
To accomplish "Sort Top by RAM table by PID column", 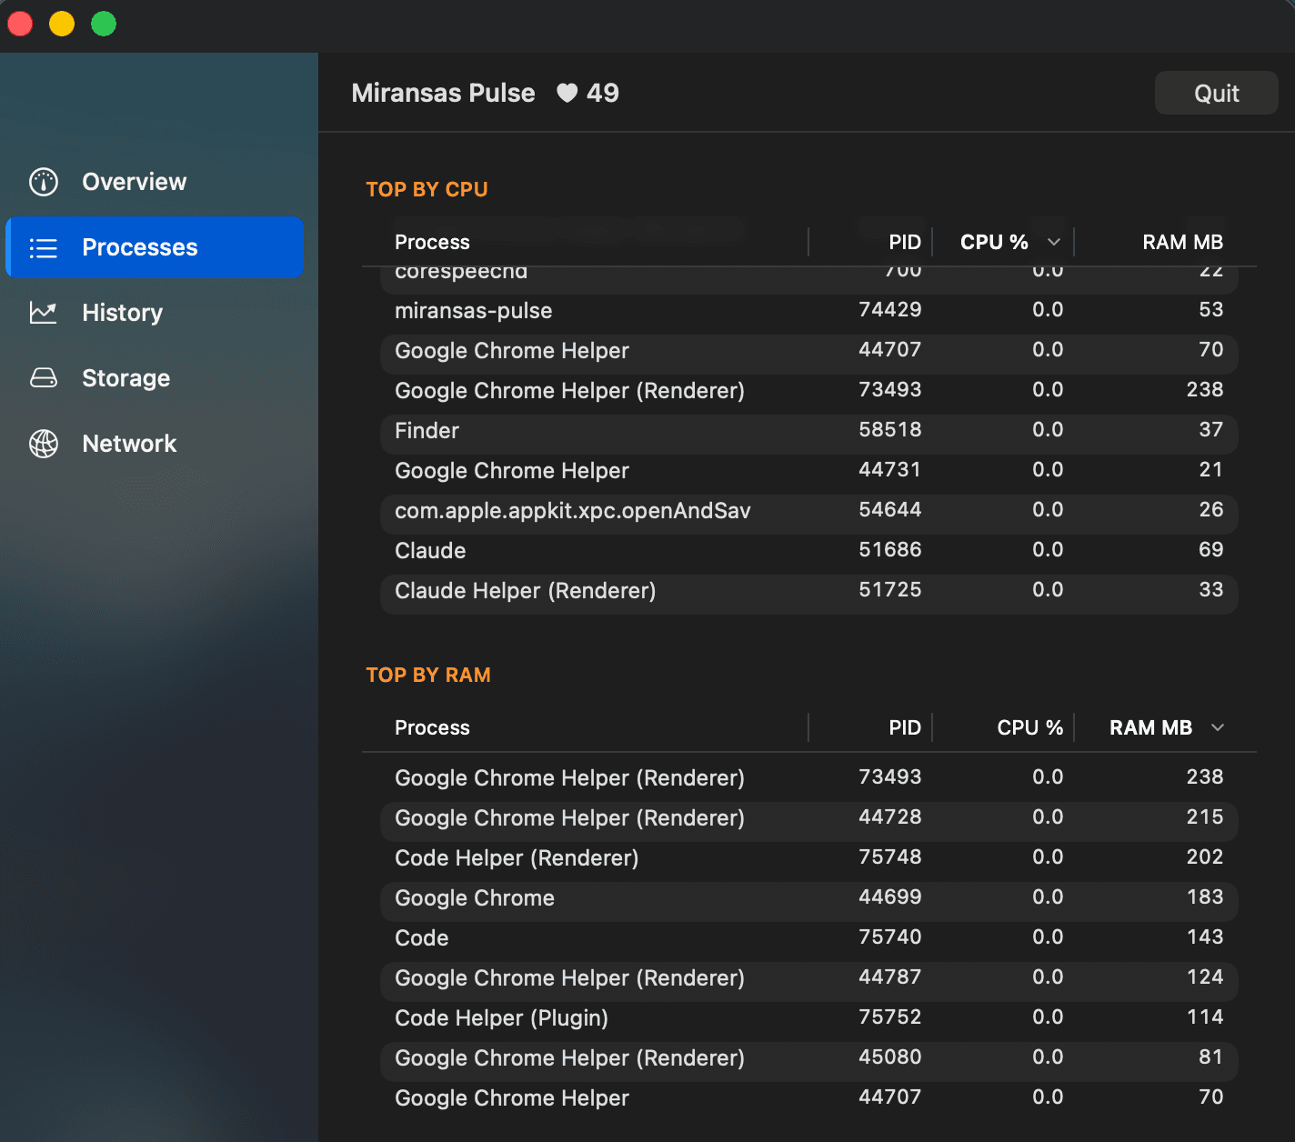I will click(905, 727).
